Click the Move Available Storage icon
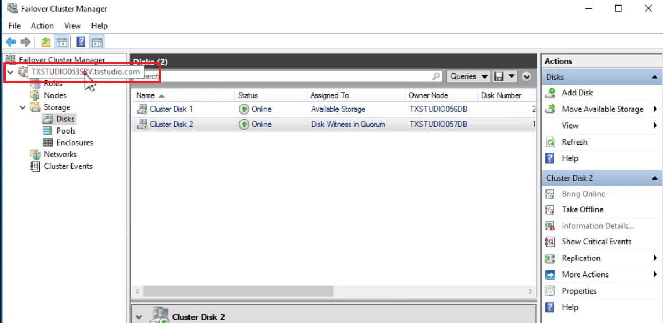This screenshot has width=663, height=323. point(550,109)
